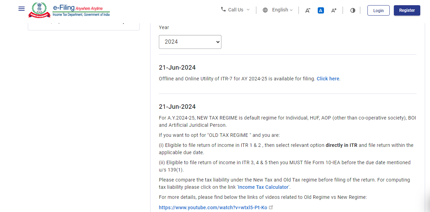
Task: Expand the Call Us dropdown arrow
Action: pyautogui.click(x=248, y=10)
